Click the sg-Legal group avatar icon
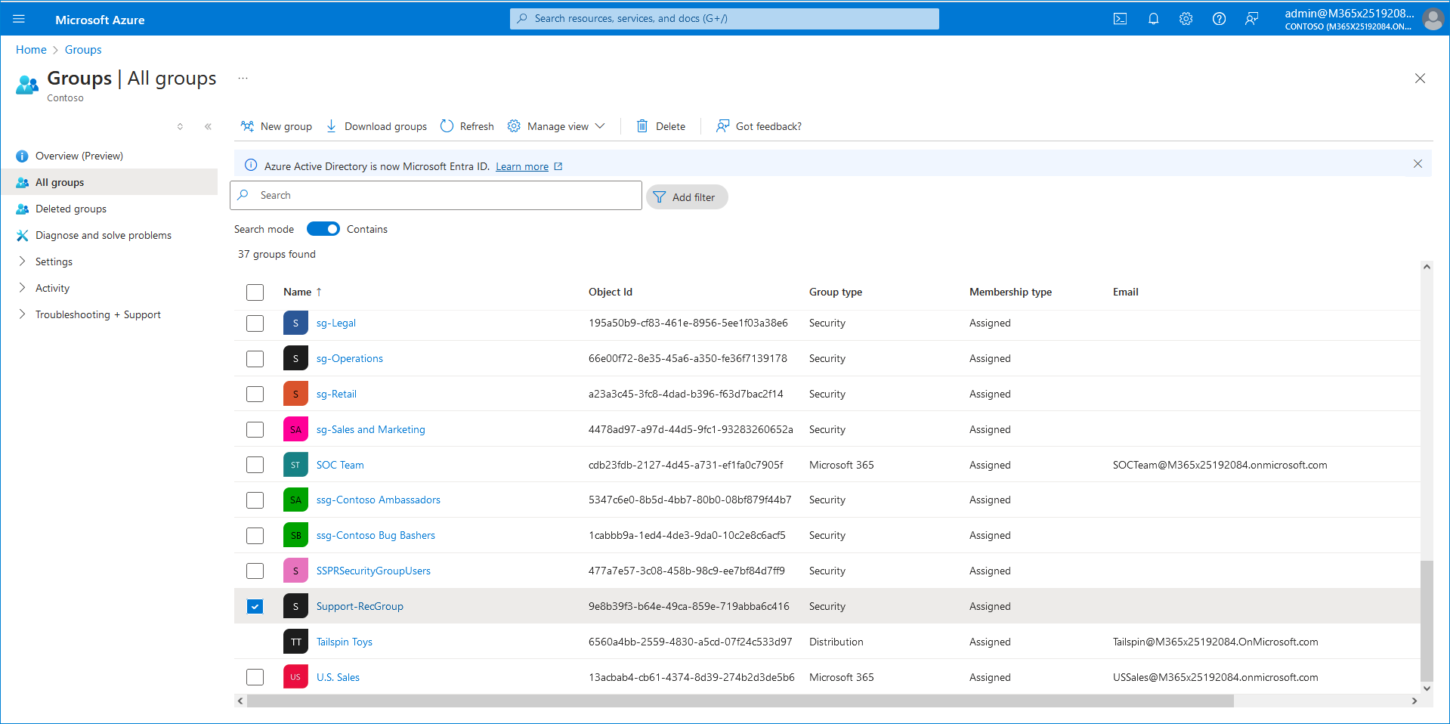This screenshot has height=724, width=1450. click(x=295, y=323)
